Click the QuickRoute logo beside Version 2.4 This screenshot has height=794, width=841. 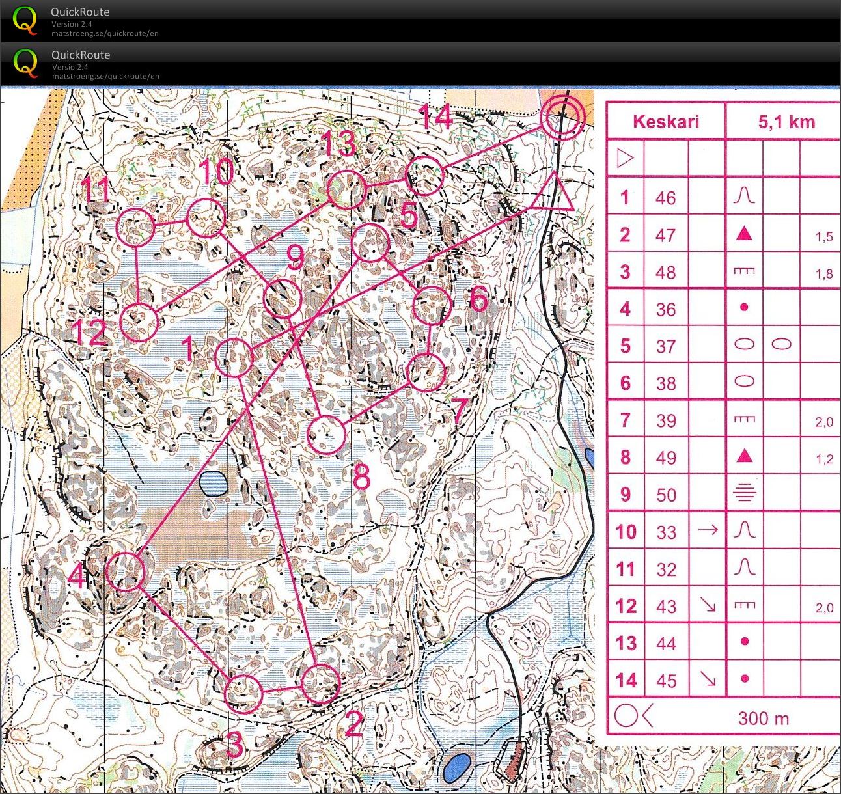[x=25, y=20]
